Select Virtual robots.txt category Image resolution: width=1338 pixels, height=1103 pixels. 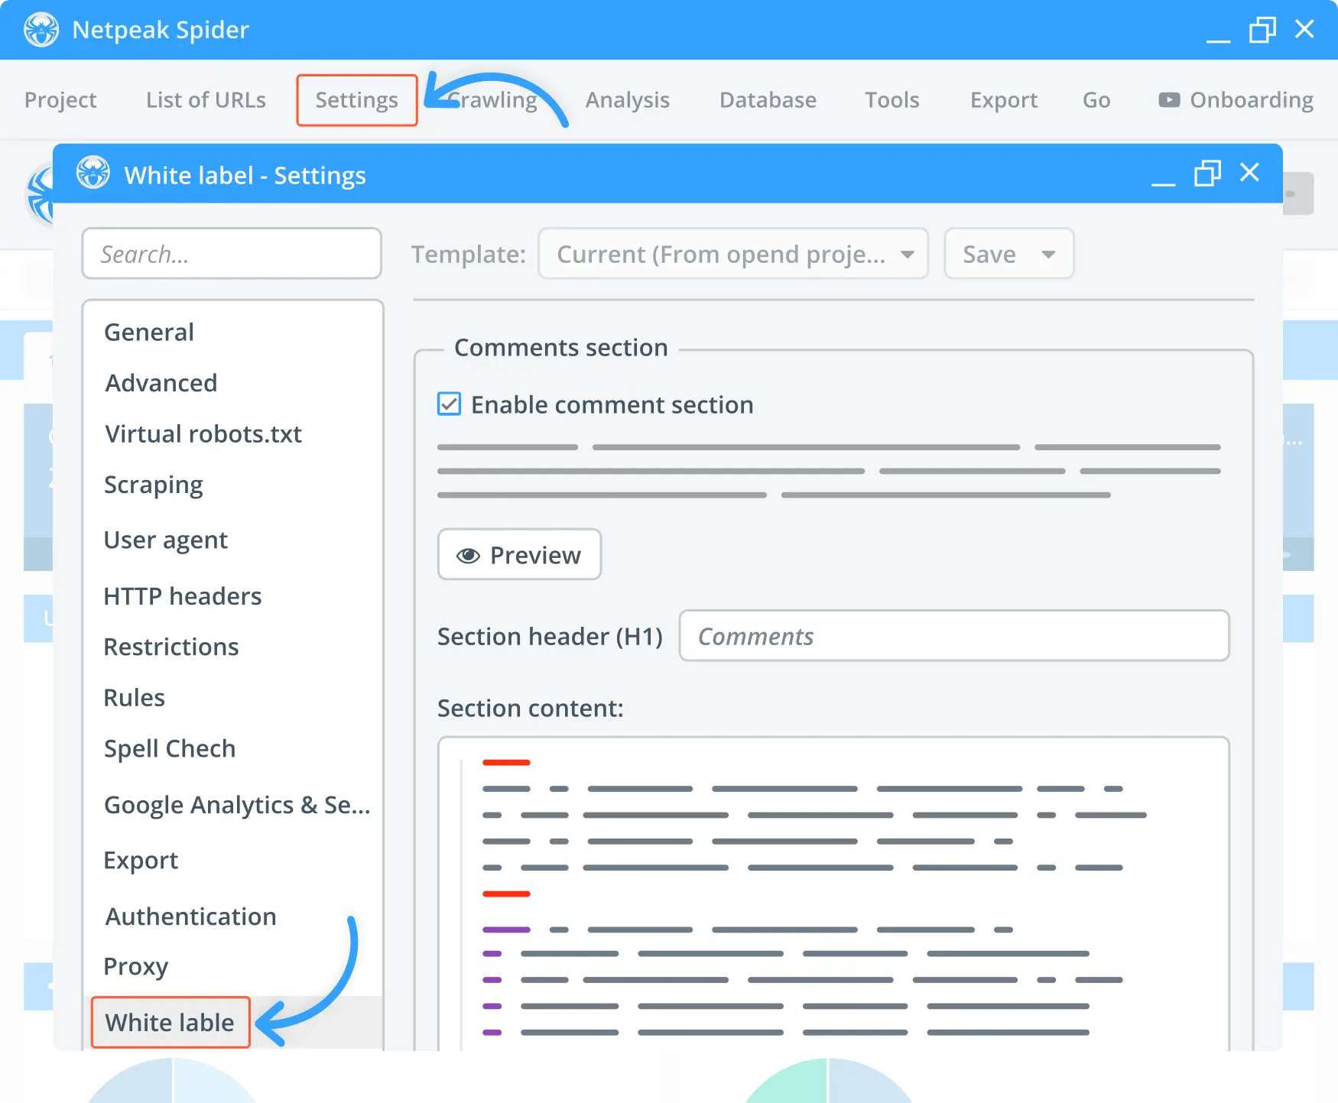click(203, 434)
